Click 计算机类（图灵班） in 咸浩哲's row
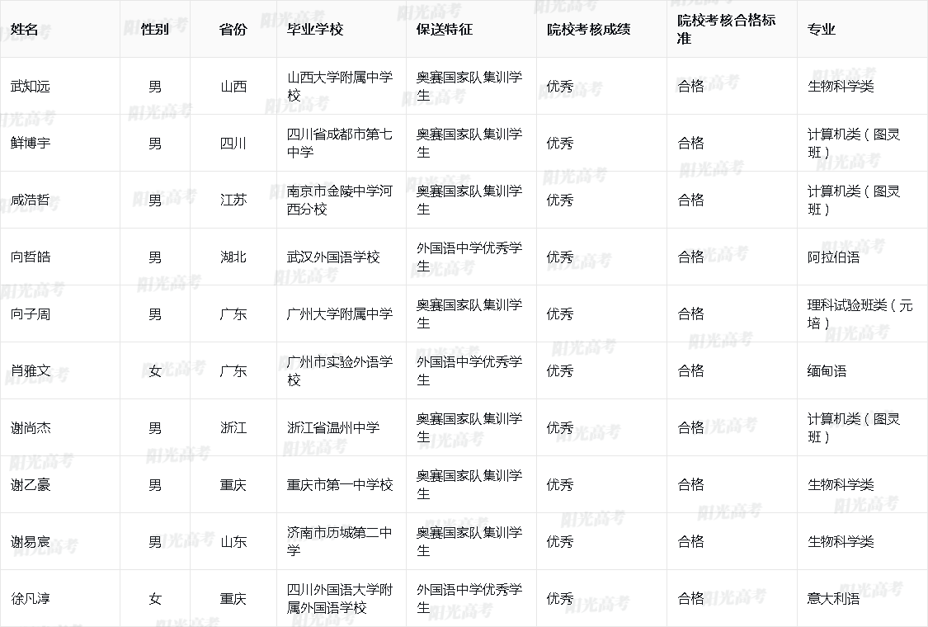928x627 pixels. click(854, 200)
